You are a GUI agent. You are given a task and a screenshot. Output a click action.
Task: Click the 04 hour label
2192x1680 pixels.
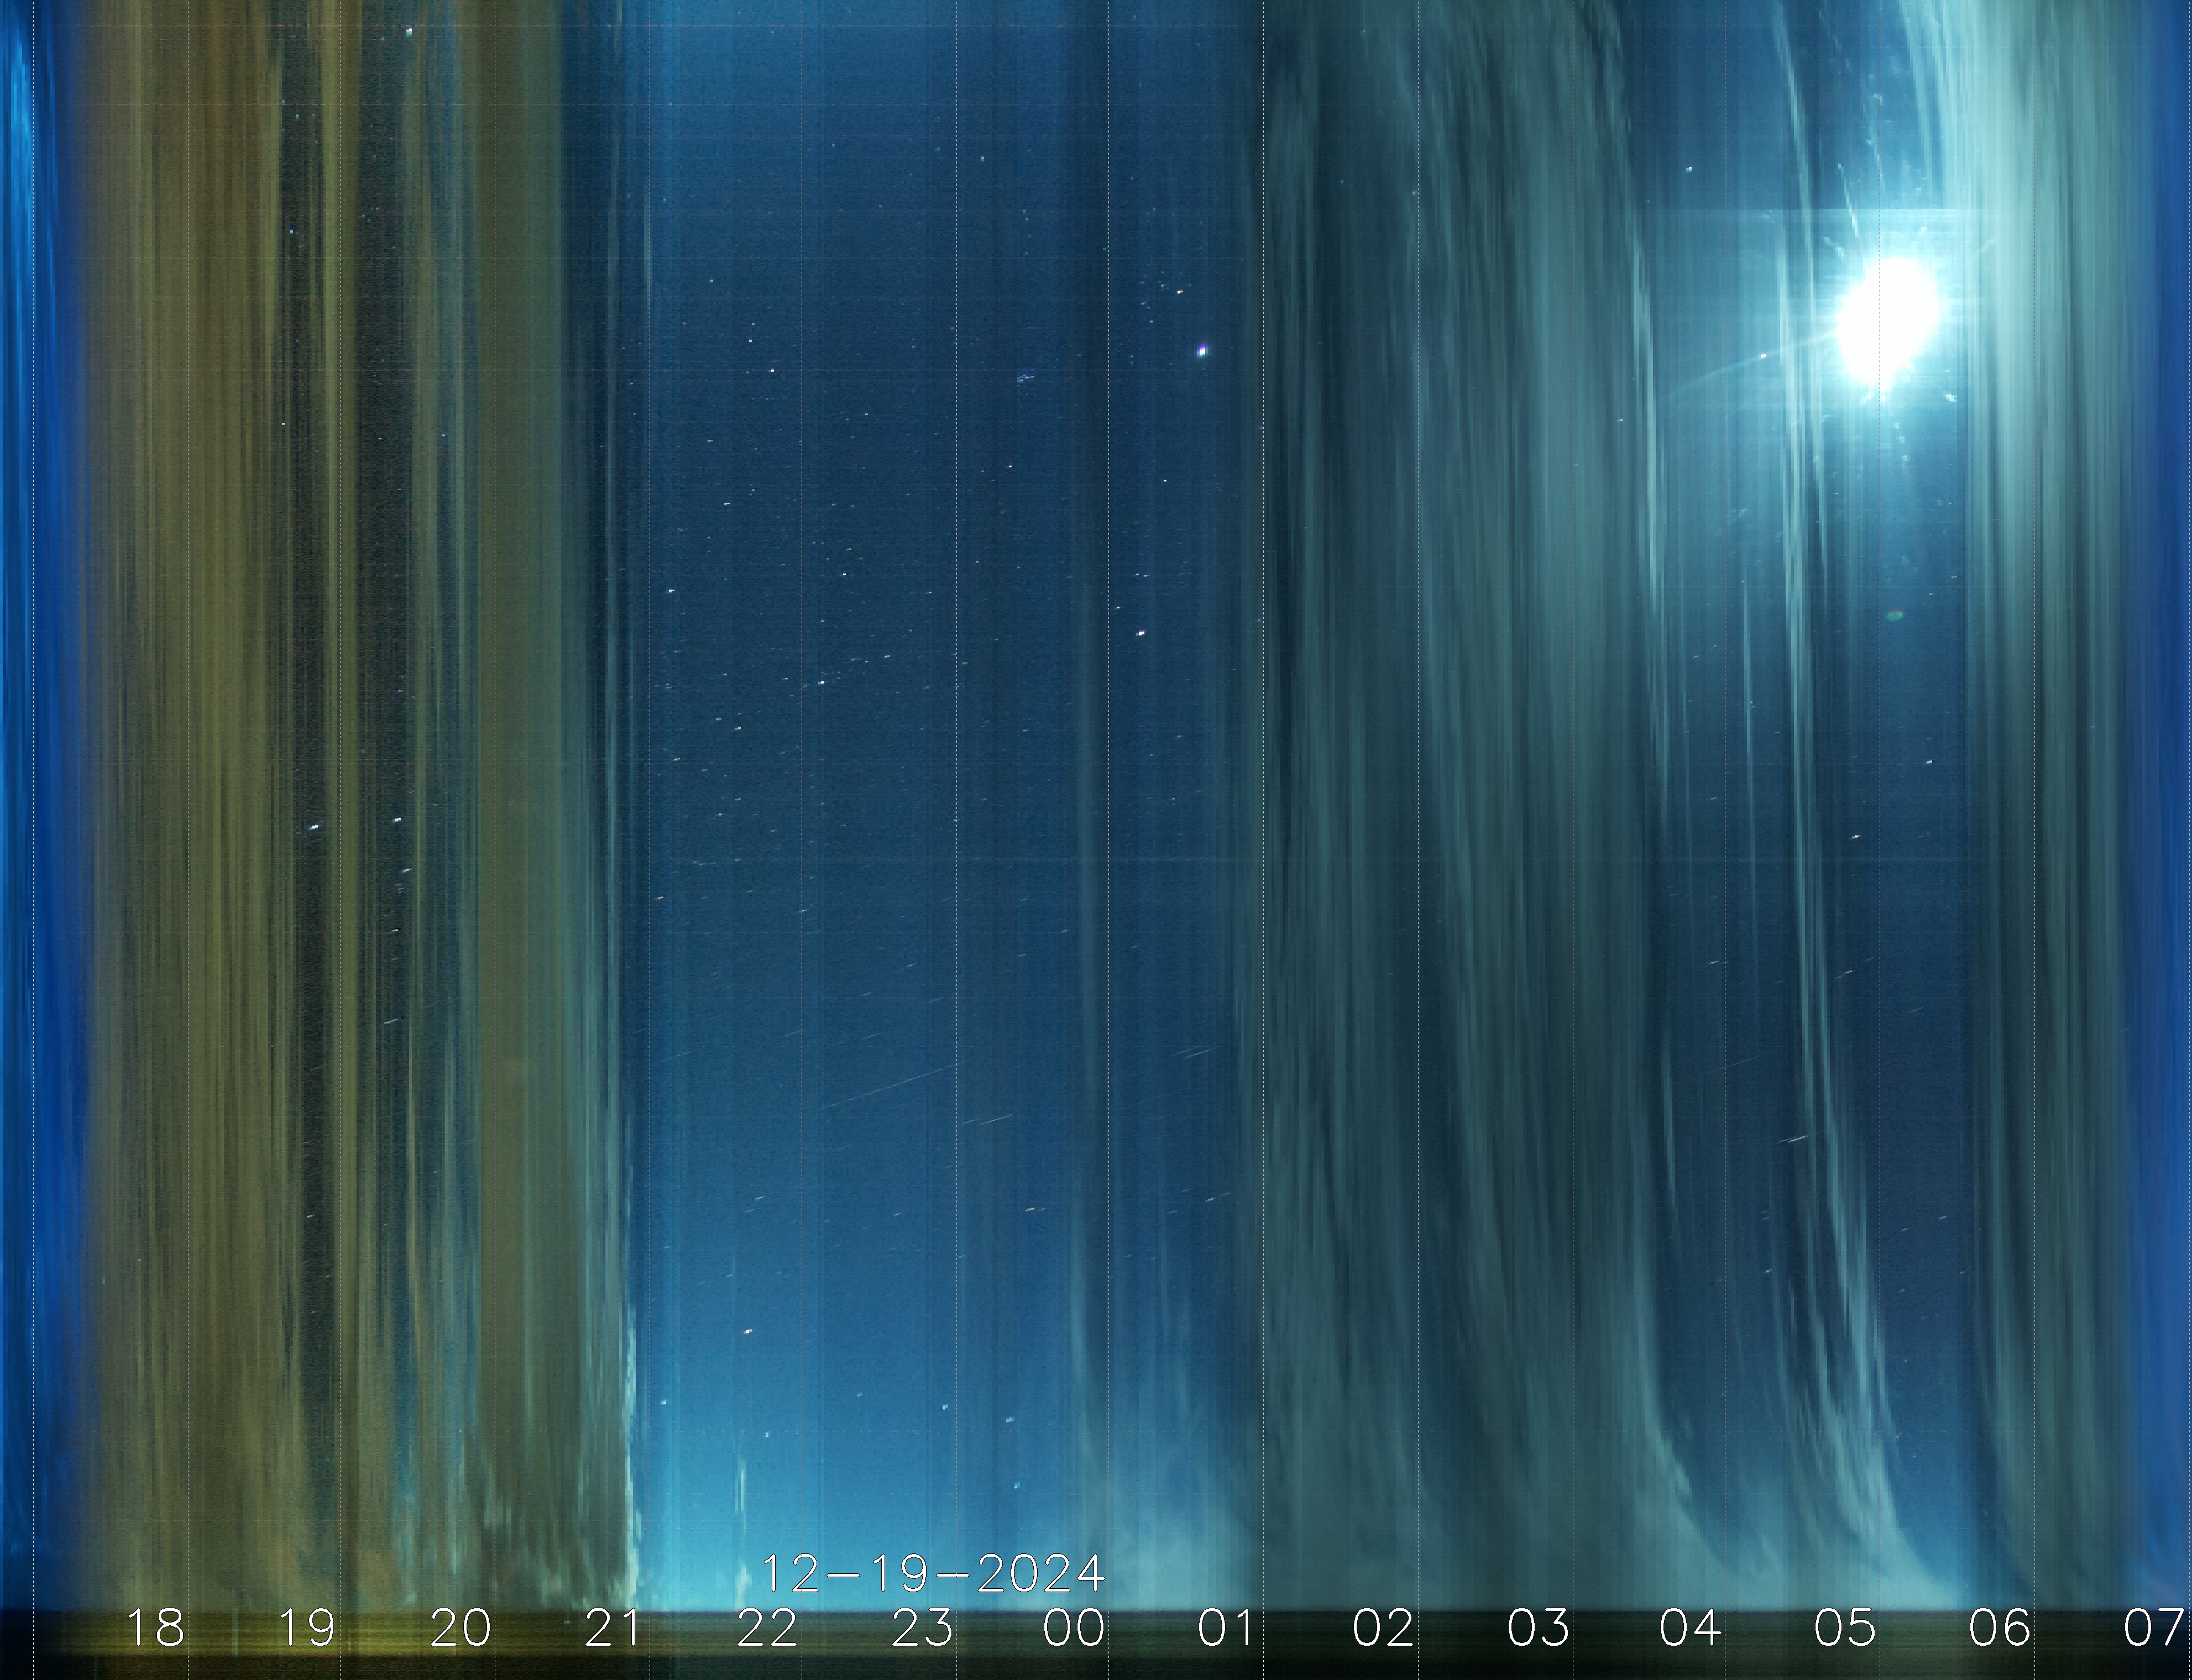[x=1690, y=1629]
